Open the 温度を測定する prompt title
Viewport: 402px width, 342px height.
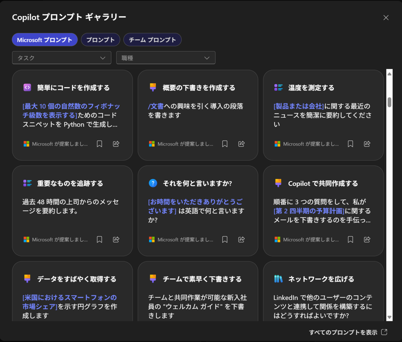click(311, 88)
